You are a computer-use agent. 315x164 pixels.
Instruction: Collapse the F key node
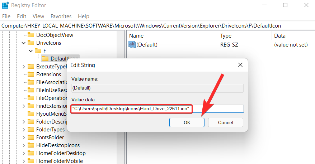[31, 51]
